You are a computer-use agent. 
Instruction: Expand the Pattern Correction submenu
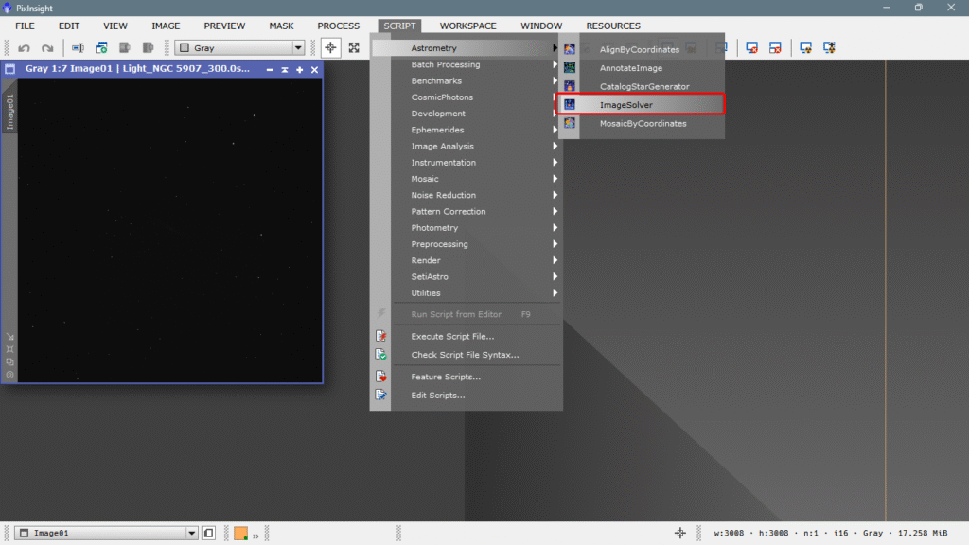click(466, 211)
